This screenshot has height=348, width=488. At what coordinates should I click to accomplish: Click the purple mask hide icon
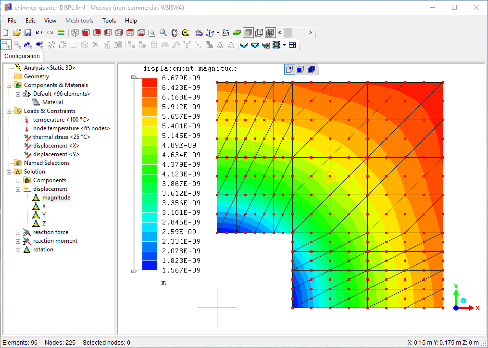point(199,33)
